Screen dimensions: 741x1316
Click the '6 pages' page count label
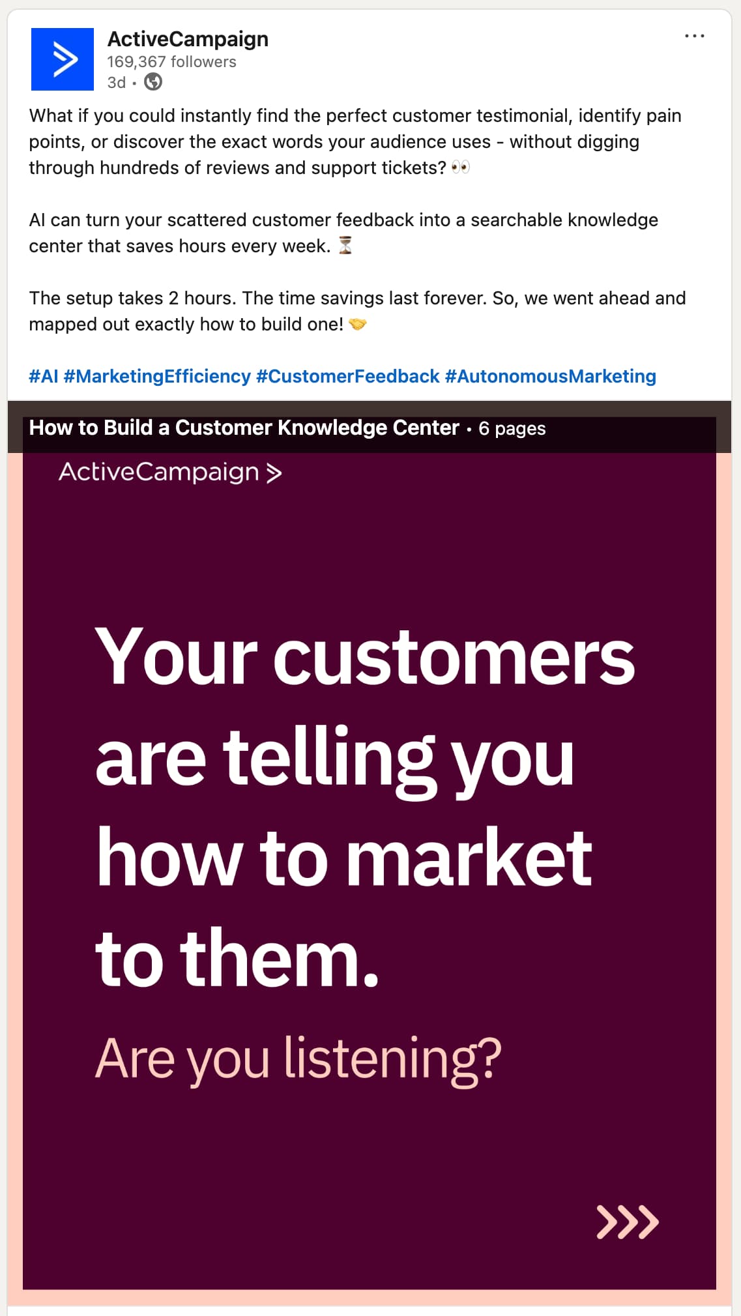[x=513, y=429]
